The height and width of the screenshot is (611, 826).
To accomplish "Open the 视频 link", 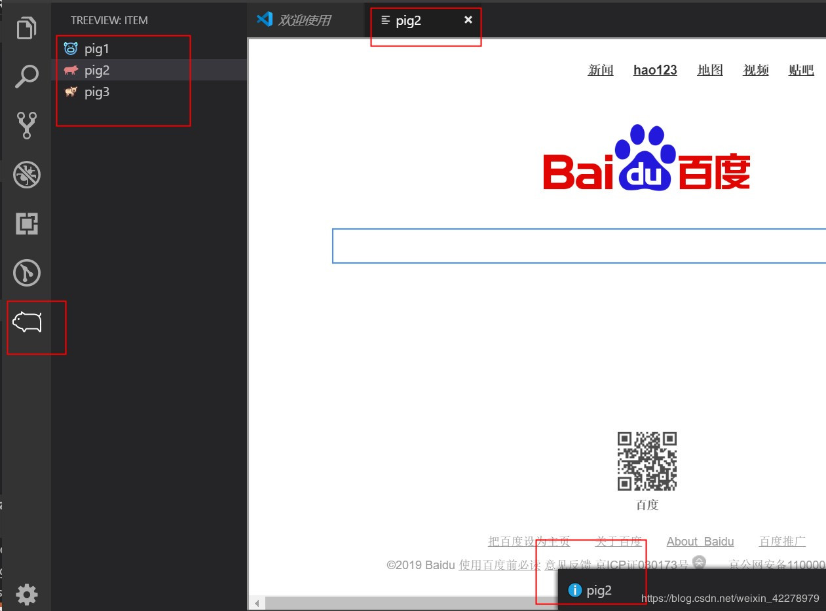I will (756, 70).
